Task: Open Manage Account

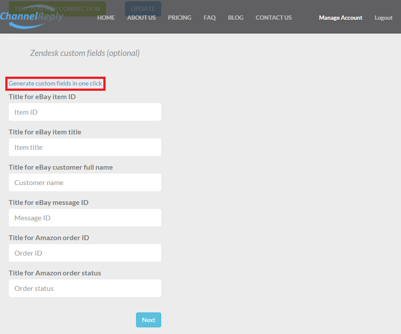Action: click(340, 18)
